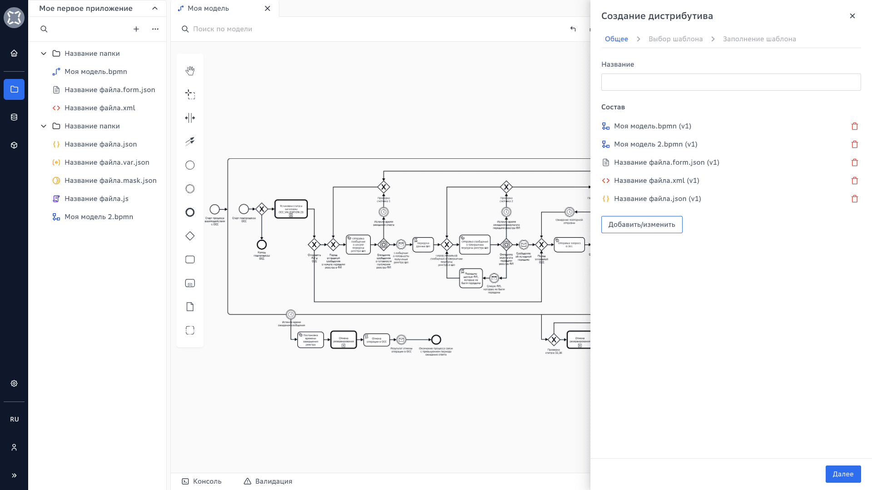The height and width of the screenshot is (490, 872).
Task: Open Название файла.mask.json in file tree
Action: pos(110,181)
